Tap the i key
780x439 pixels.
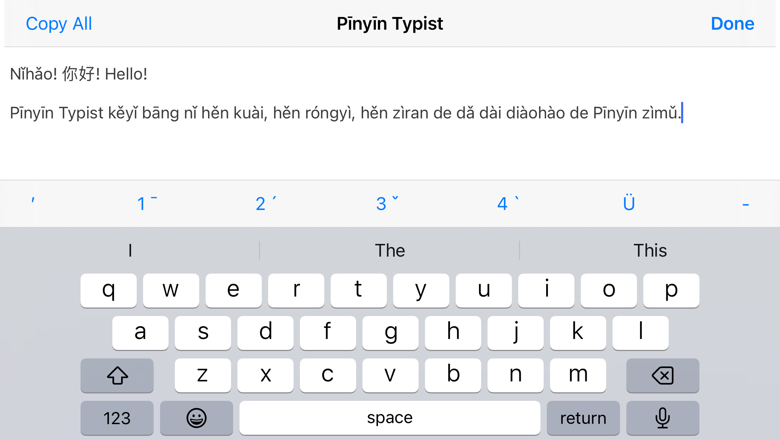point(546,291)
